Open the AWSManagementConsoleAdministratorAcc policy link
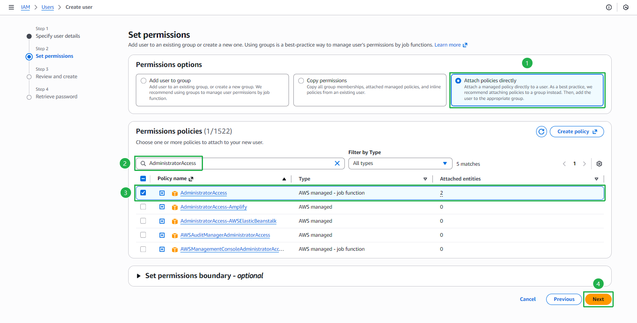Image resolution: width=637 pixels, height=323 pixels. click(232, 249)
